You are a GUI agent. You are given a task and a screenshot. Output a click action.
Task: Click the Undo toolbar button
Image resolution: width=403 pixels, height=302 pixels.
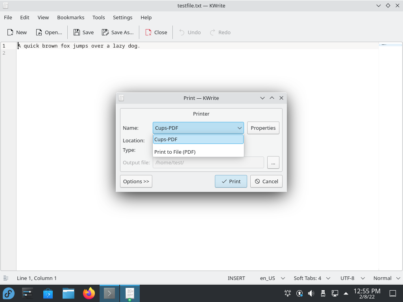[x=190, y=32]
